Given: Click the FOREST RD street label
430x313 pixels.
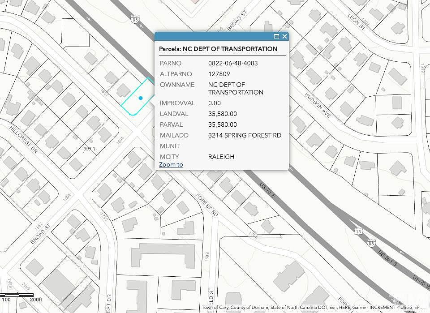Looking at the screenshot, I should point(207,205).
